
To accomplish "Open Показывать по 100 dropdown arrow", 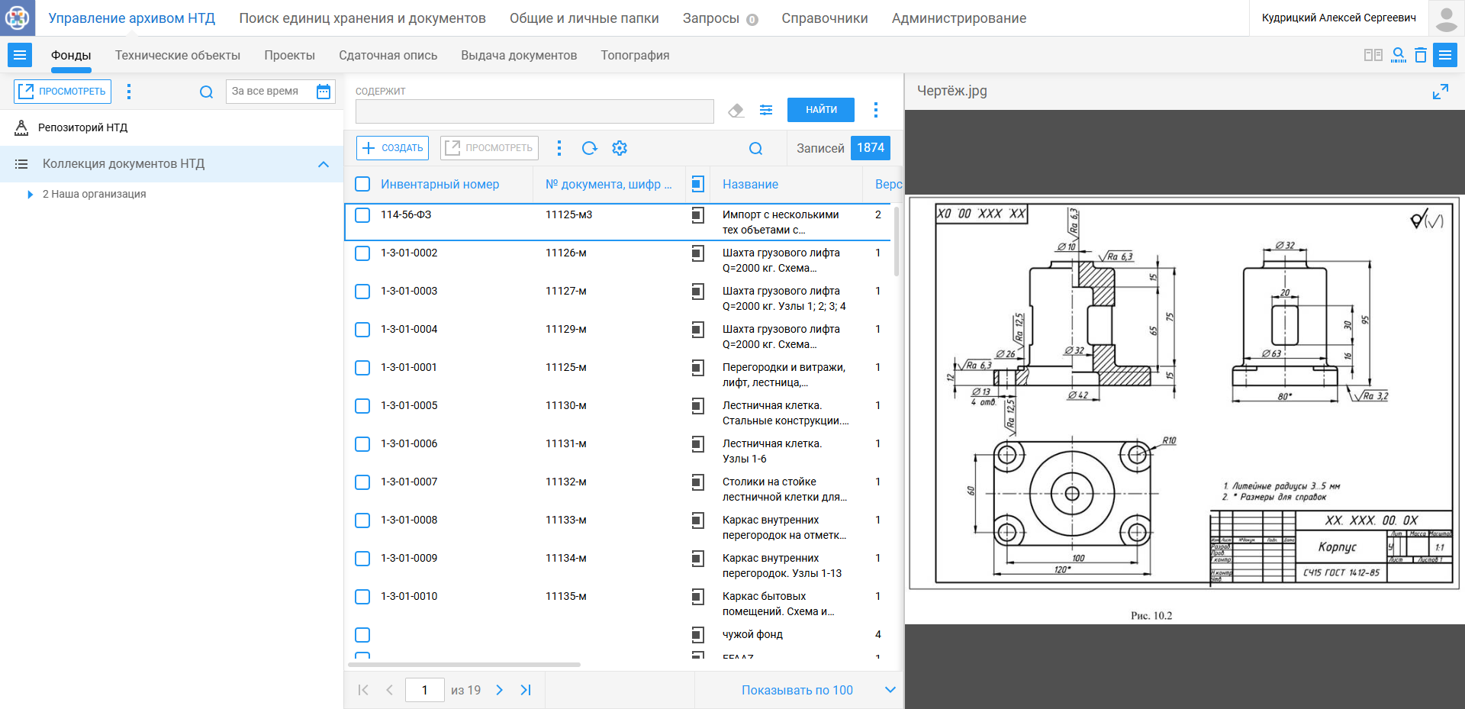I will click(x=890, y=690).
